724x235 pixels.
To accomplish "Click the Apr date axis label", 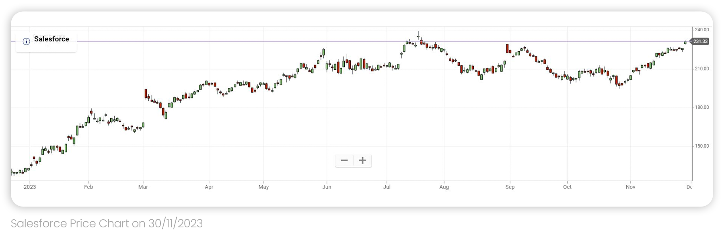I will tap(209, 187).
